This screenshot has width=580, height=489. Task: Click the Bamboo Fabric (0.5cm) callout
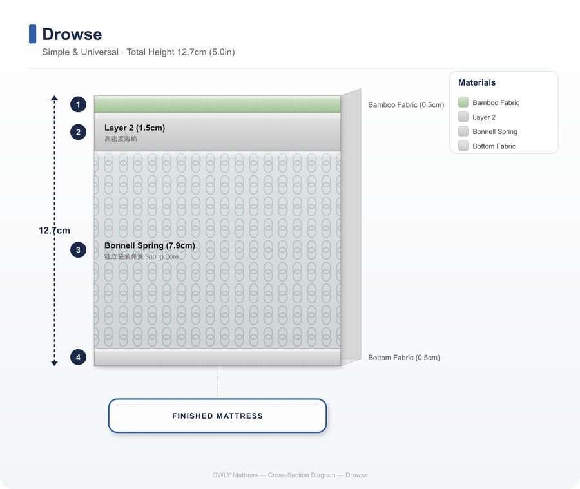(406, 104)
